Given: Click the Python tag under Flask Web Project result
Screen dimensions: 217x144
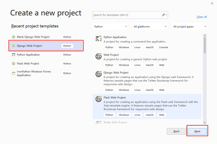Looking at the screenshot, I should (109, 115).
